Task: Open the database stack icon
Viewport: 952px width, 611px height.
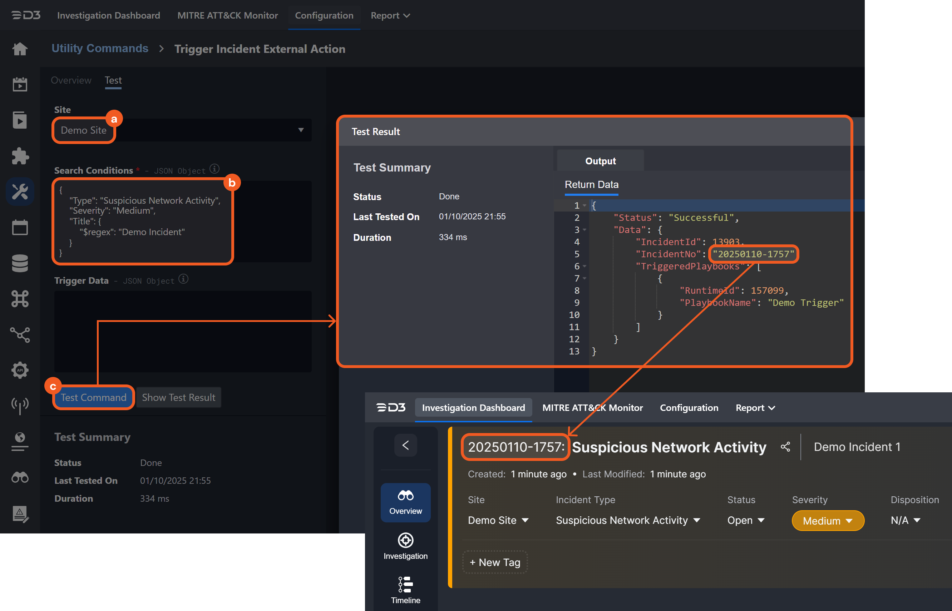Action: pyautogui.click(x=20, y=263)
